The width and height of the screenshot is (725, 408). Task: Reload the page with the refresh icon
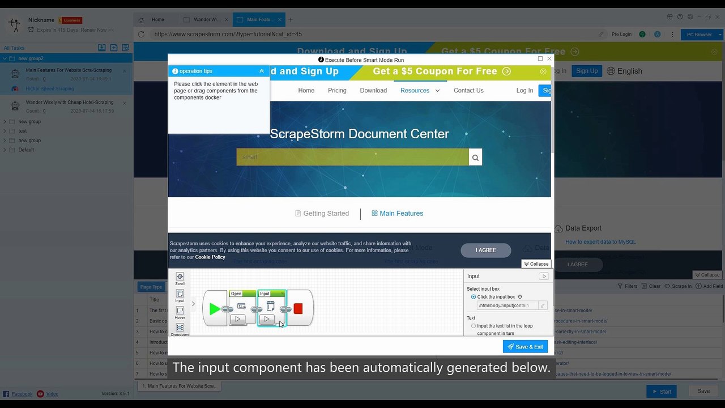[x=141, y=35]
